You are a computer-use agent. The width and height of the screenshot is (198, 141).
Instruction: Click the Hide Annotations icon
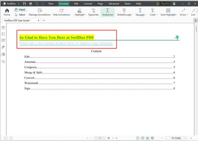pos(62,12)
